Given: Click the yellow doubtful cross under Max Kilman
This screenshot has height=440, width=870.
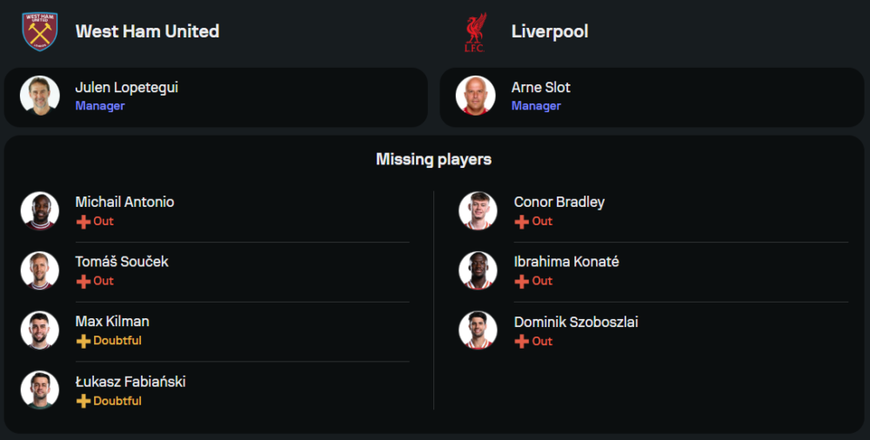Looking at the screenshot, I should (x=84, y=341).
